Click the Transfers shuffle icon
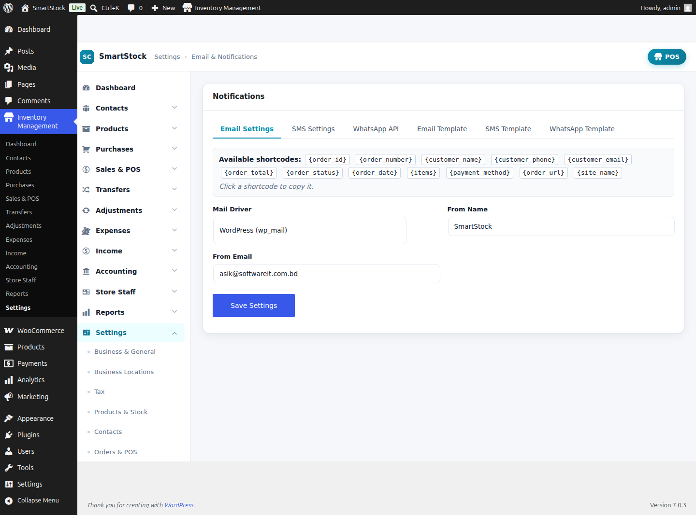696x515 pixels. (86, 190)
